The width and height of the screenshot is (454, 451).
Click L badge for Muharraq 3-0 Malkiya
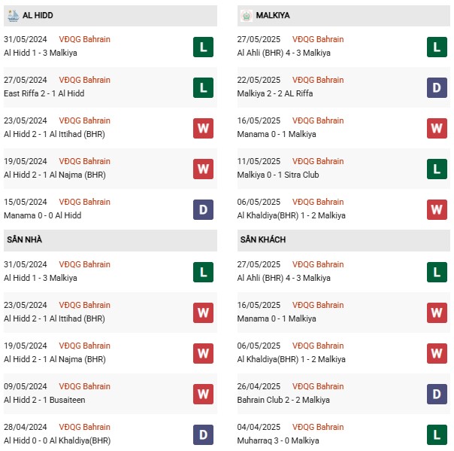point(437,434)
